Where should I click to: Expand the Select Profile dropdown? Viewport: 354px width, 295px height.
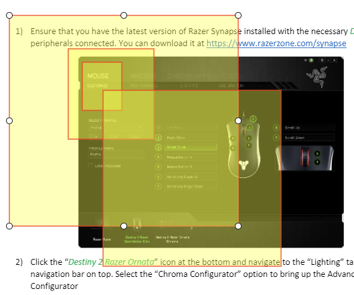[116, 128]
